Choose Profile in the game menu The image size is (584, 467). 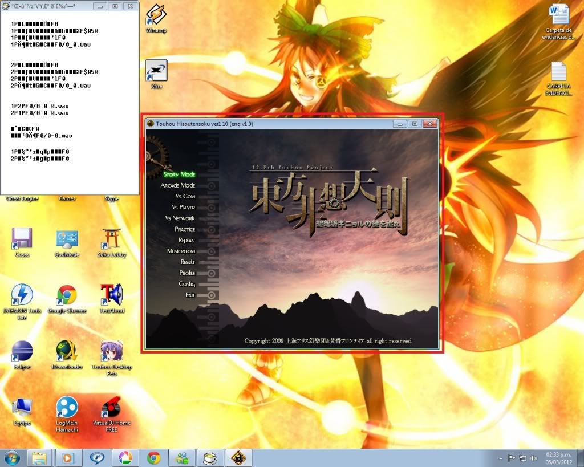click(x=187, y=273)
